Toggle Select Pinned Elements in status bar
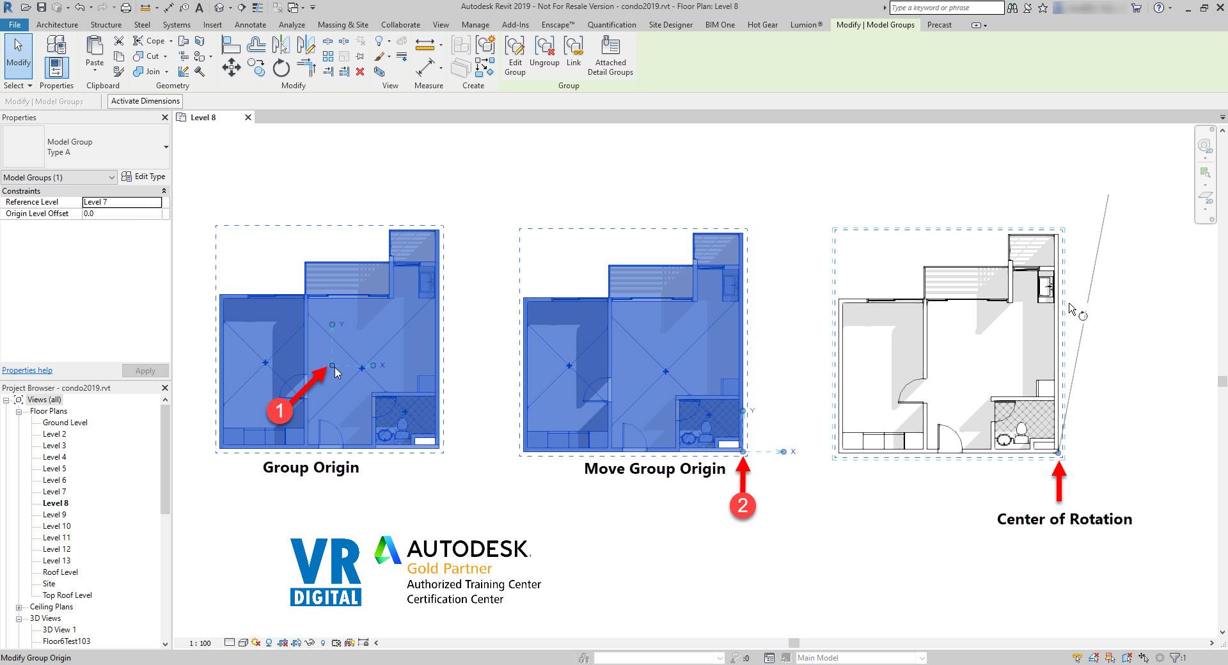This screenshot has height=665, width=1228. coord(1110,657)
